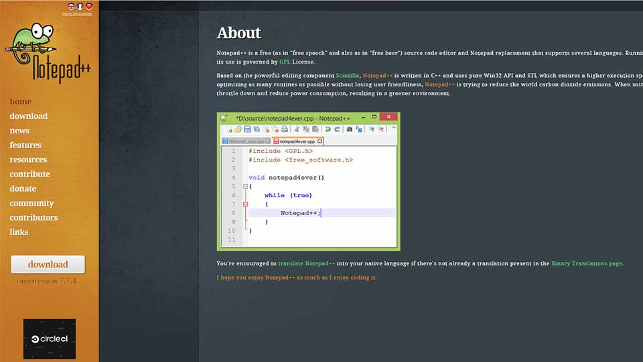Open the more languages link

(76, 14)
